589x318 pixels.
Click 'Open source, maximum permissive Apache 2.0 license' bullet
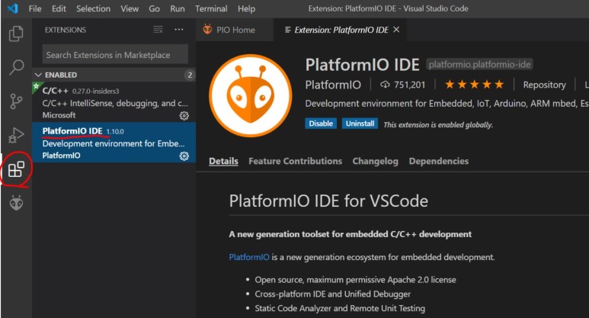point(355,280)
